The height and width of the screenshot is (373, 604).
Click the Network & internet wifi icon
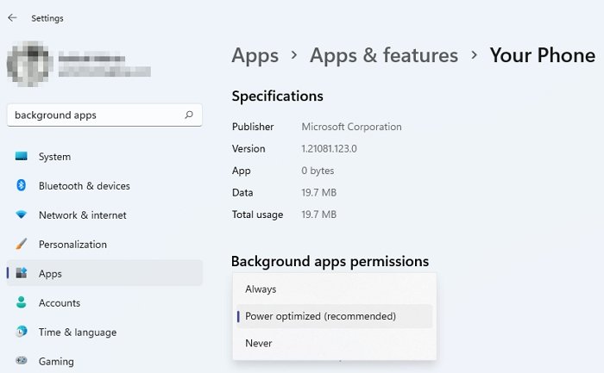[x=22, y=215]
